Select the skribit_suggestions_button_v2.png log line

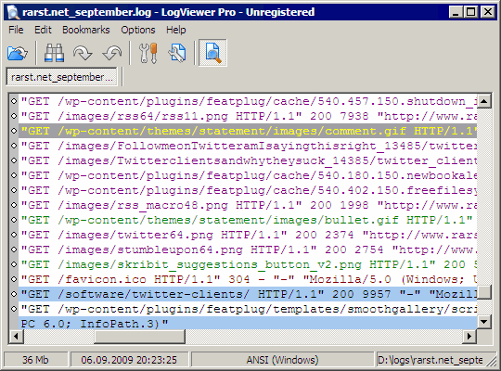248,264
